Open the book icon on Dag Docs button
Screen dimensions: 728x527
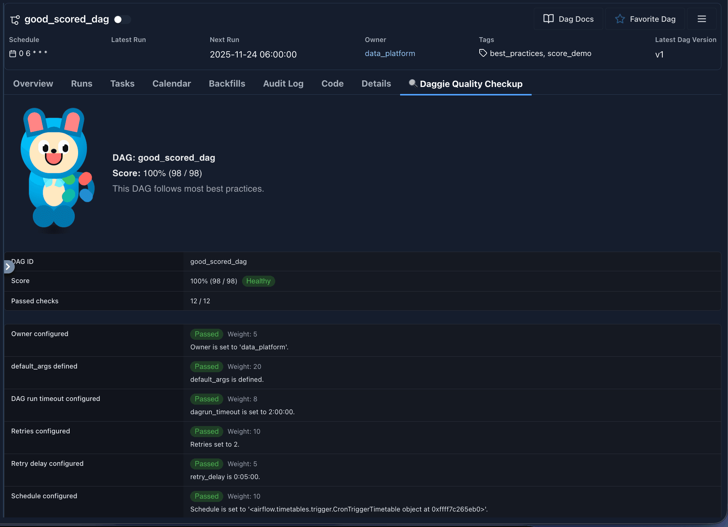point(549,19)
